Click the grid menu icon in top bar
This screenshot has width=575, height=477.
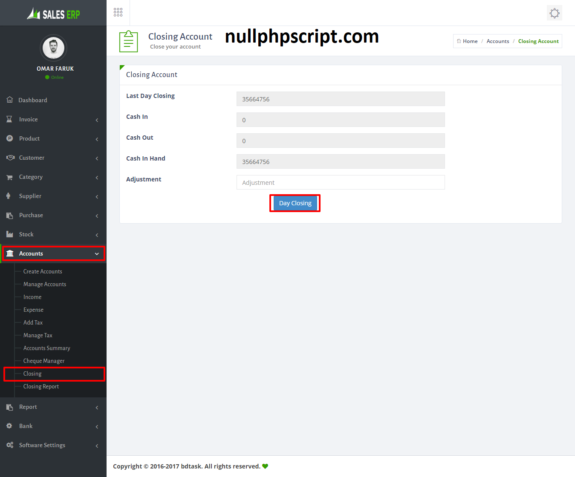[x=118, y=12]
